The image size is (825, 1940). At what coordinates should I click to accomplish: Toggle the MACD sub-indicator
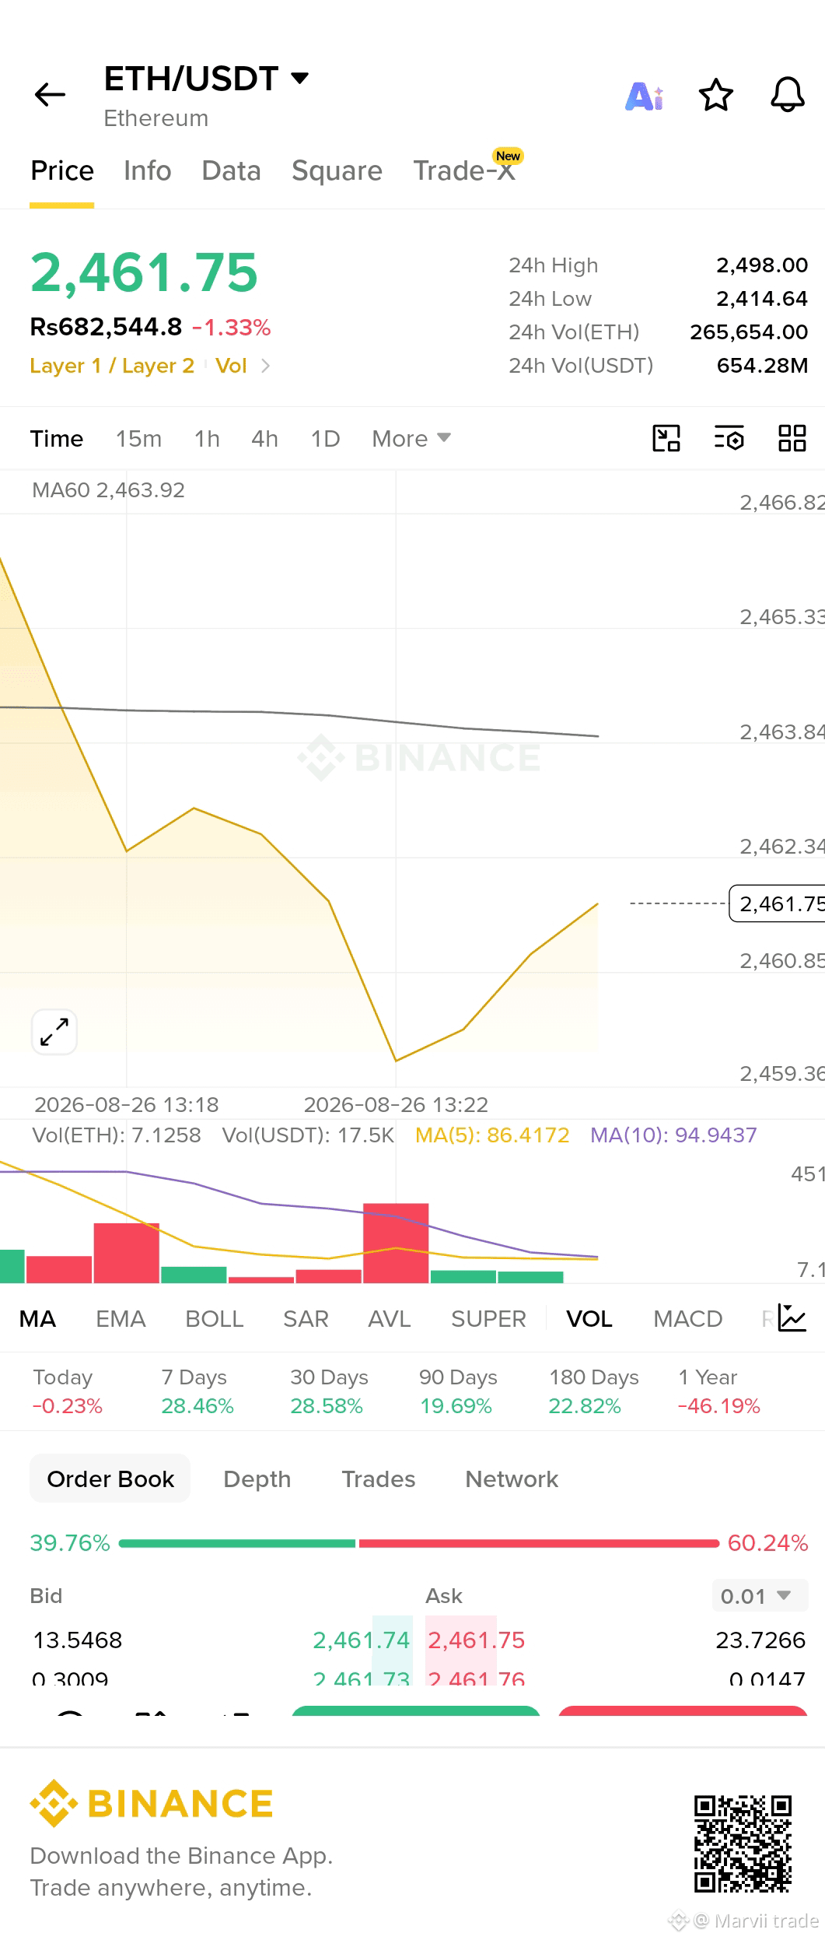coord(688,1318)
